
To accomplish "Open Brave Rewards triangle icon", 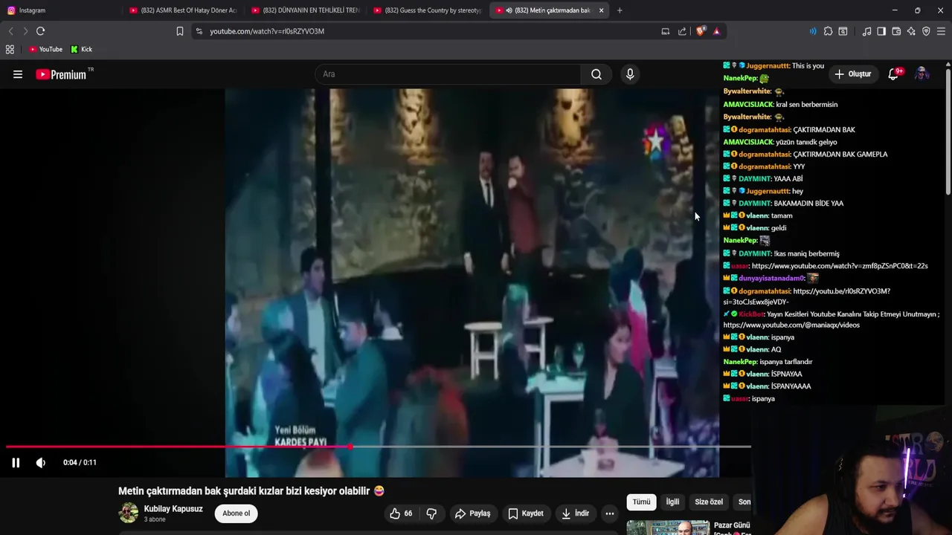I will 716,31.
